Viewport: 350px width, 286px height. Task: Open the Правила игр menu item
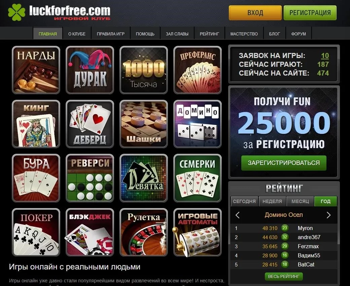point(110,34)
